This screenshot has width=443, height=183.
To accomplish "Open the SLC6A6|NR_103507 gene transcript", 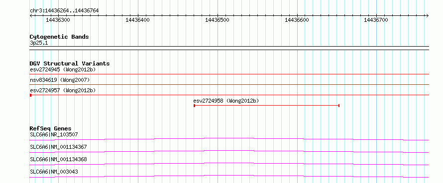I will pyautogui.click(x=54, y=134).
